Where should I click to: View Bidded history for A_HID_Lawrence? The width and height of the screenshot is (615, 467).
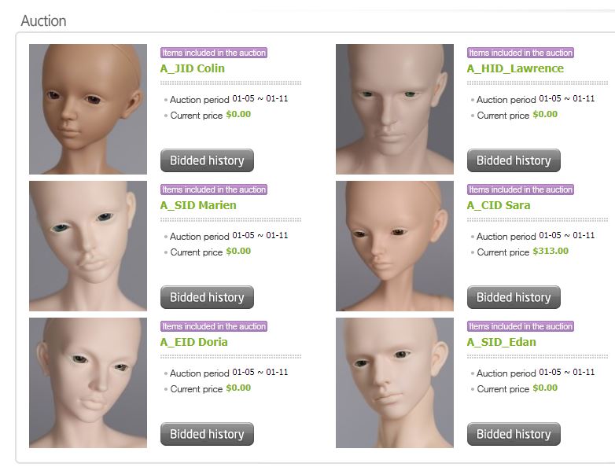(x=514, y=160)
